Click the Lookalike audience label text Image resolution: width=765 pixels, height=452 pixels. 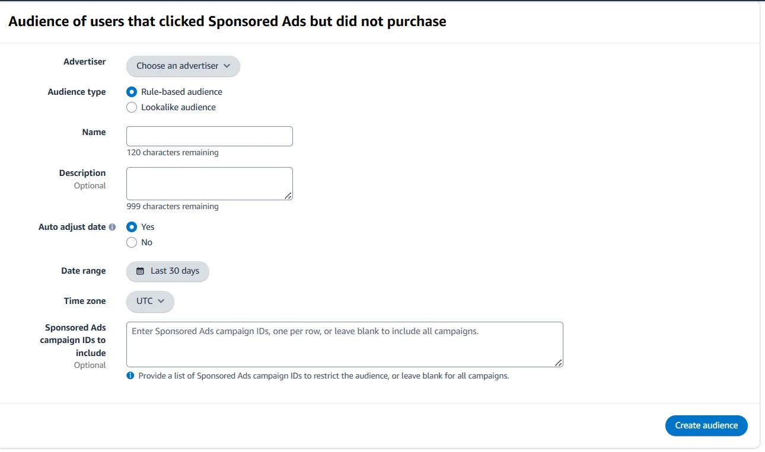tap(179, 107)
